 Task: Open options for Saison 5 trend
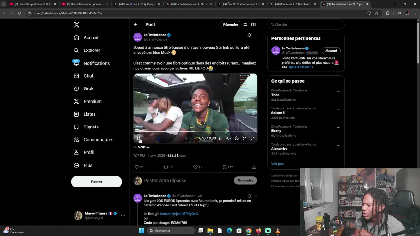tap(338, 109)
